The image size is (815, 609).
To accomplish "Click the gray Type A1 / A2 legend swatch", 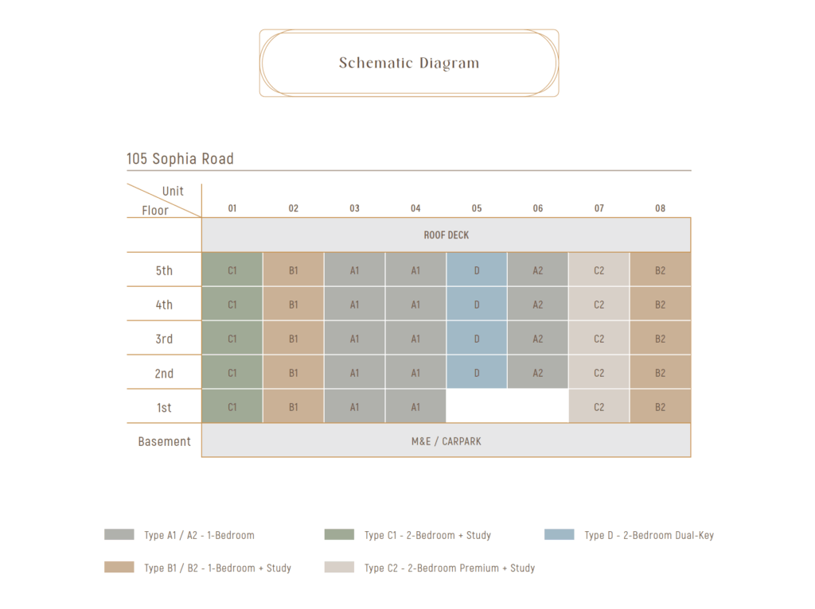I will click(x=119, y=535).
